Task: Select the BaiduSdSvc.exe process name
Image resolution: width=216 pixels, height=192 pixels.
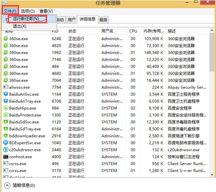Action: click(24, 122)
